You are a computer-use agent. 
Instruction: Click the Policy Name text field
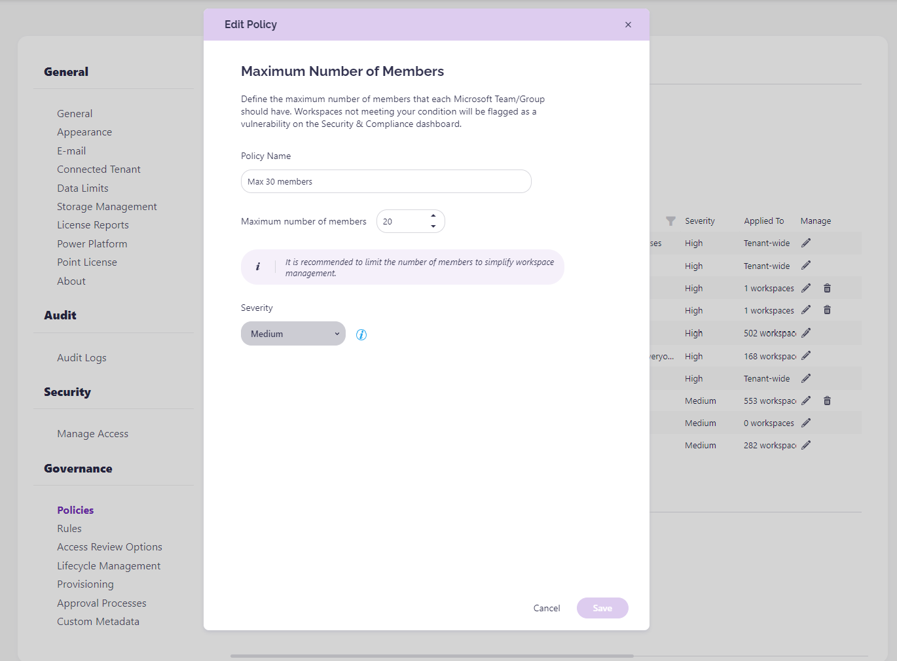coord(386,181)
